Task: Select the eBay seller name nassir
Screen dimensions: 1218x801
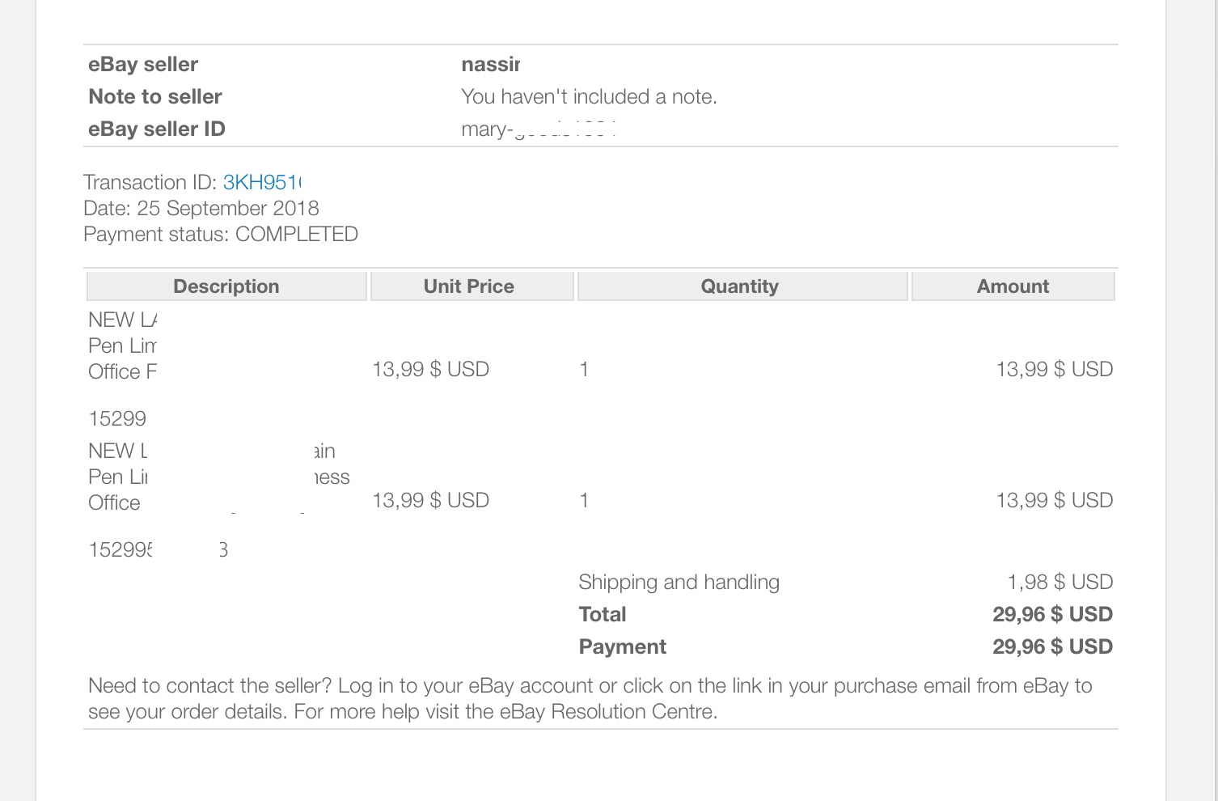Action: 490,65
